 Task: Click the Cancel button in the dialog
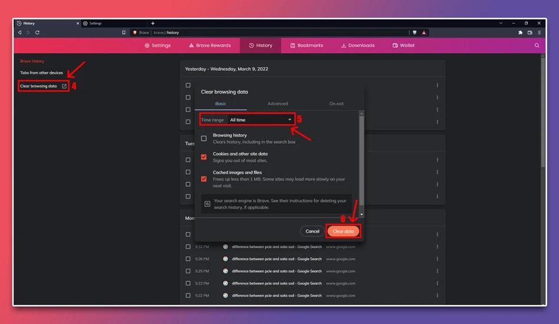click(x=312, y=232)
